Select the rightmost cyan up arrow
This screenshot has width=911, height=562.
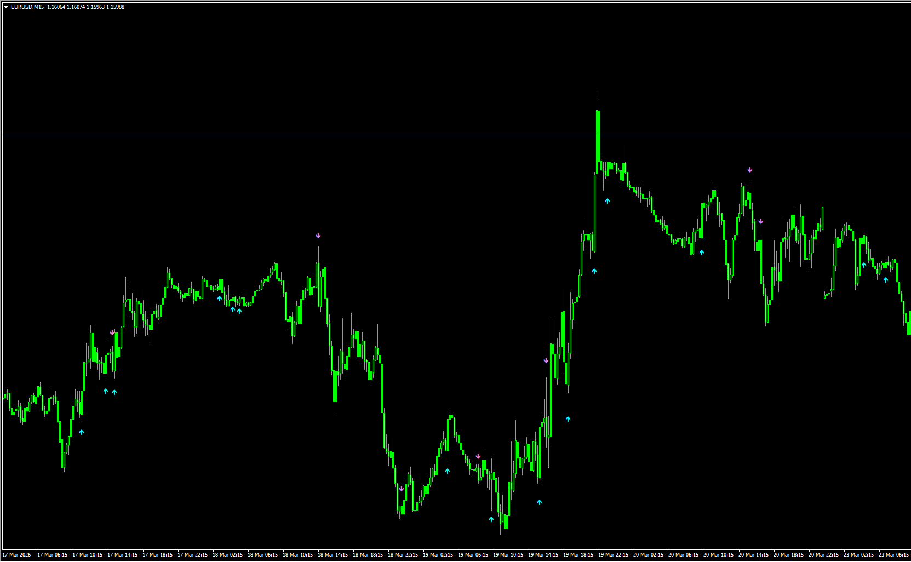[886, 280]
